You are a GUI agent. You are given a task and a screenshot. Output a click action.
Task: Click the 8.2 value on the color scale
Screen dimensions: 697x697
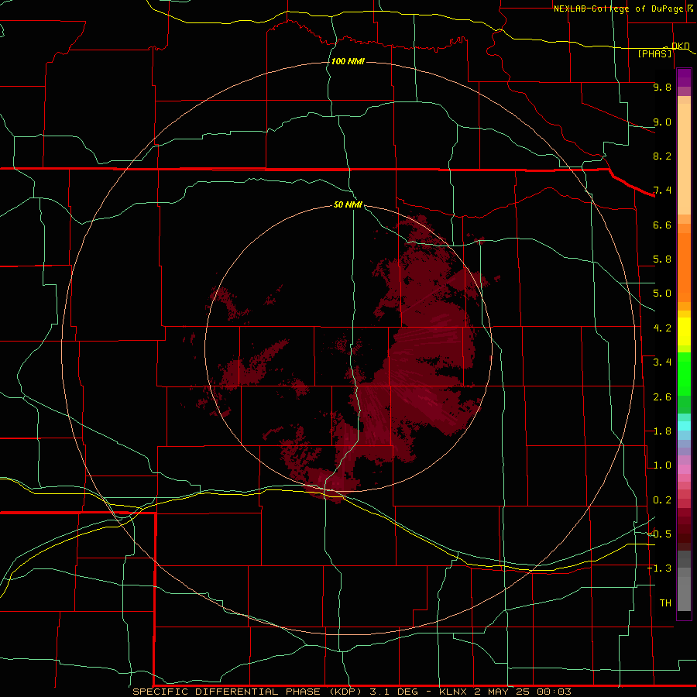coord(662,156)
